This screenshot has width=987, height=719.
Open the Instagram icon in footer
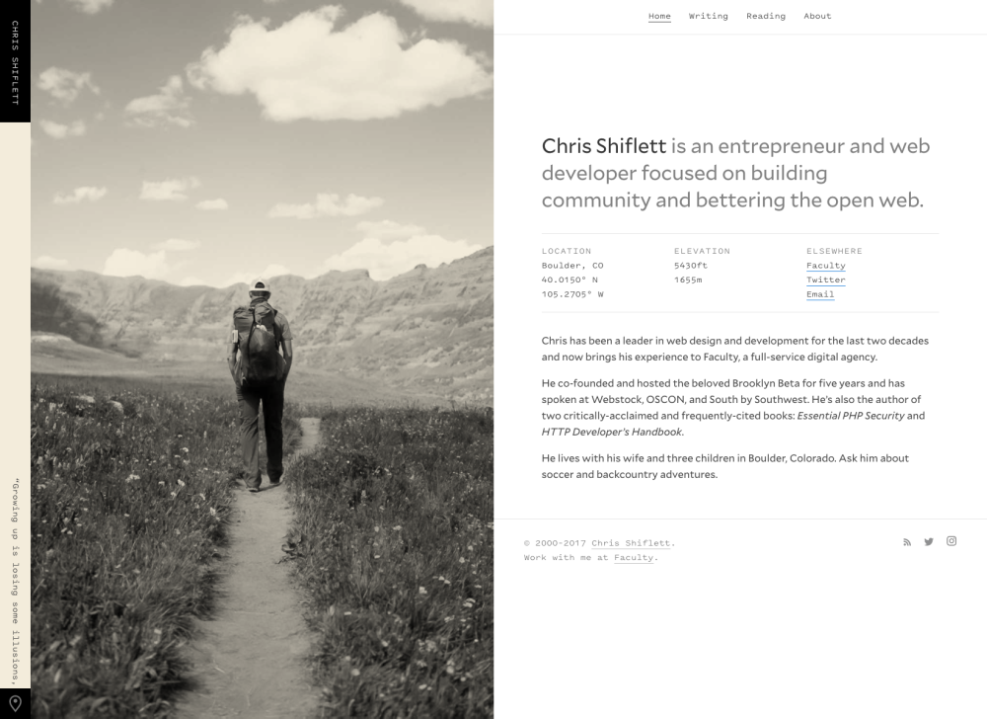(951, 541)
